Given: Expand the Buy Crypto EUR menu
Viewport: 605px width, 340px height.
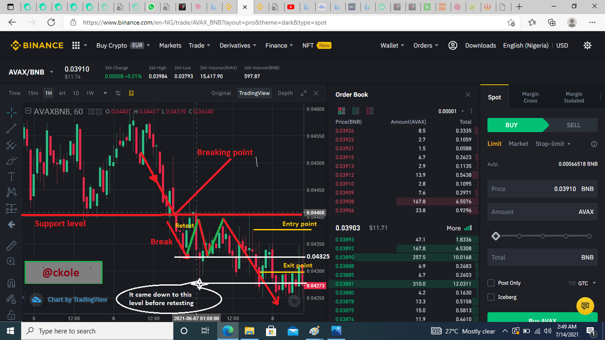Looking at the screenshot, I should pos(123,45).
